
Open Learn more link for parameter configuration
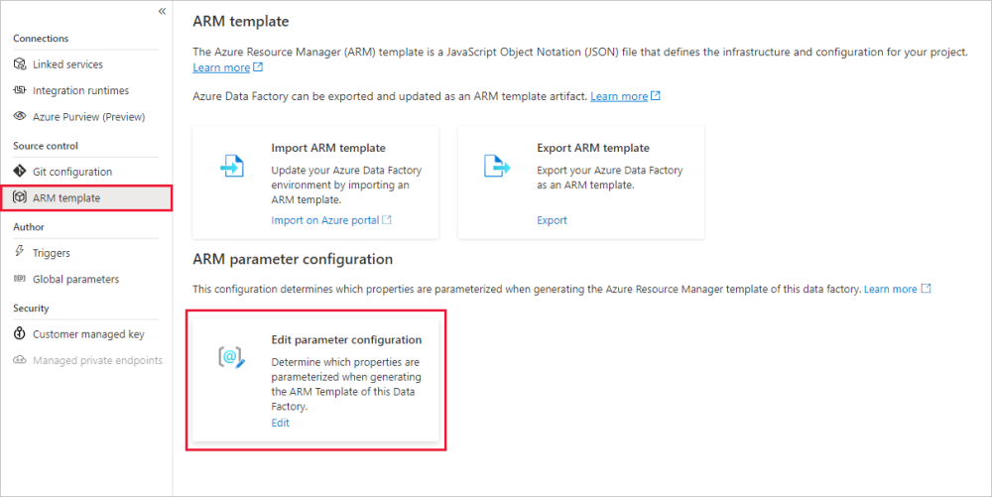(x=890, y=289)
